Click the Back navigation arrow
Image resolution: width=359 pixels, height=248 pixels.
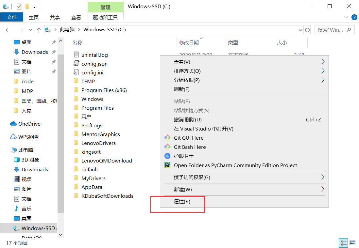(8, 30)
